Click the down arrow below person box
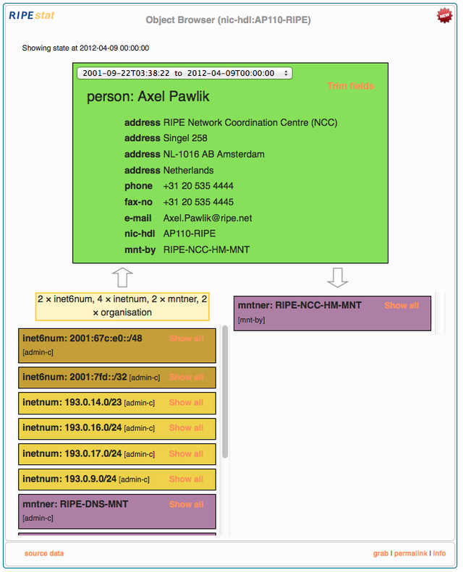The image size is (463, 572). 338,277
